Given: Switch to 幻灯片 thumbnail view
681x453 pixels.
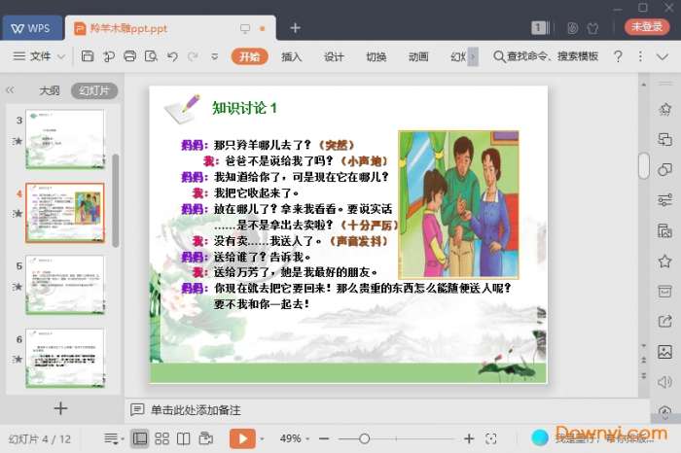Looking at the screenshot, I should coord(94,90).
